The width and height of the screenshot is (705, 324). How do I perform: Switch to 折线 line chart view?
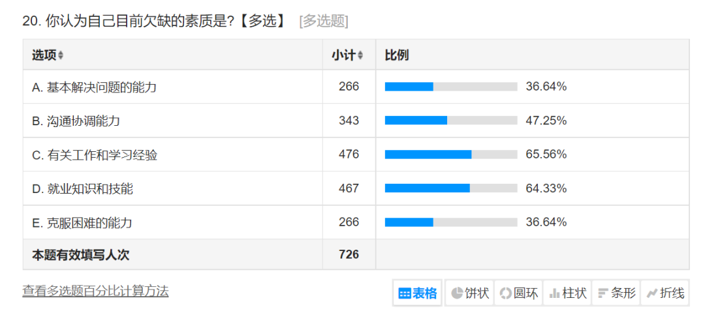click(x=665, y=293)
